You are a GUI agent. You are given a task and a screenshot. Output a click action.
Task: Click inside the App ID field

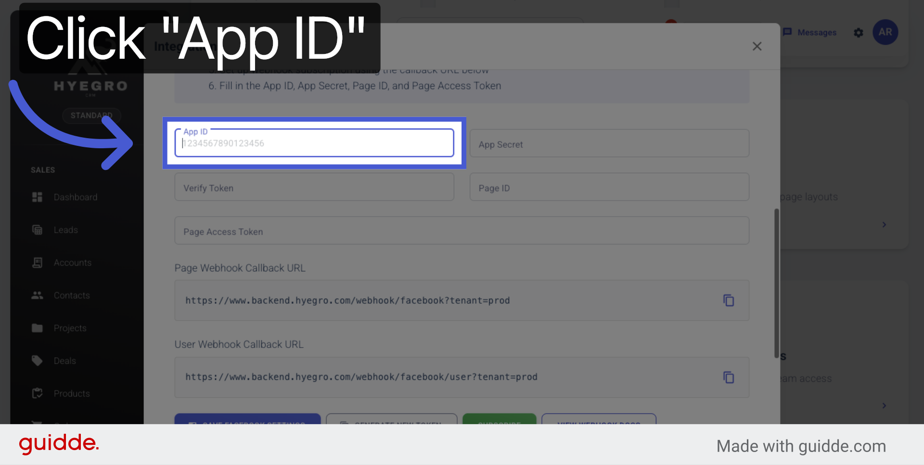[314, 143]
